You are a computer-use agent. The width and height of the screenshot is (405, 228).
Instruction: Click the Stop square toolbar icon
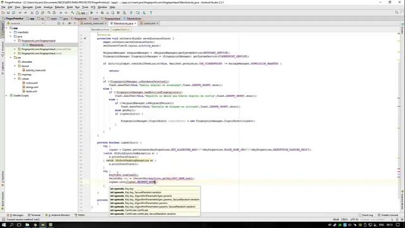click(118, 13)
